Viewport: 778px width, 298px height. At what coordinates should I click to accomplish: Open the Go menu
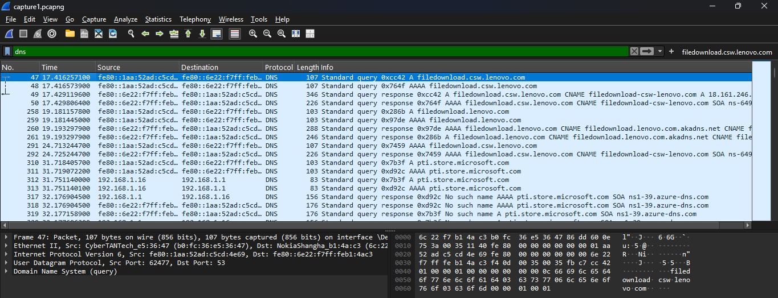click(x=70, y=19)
